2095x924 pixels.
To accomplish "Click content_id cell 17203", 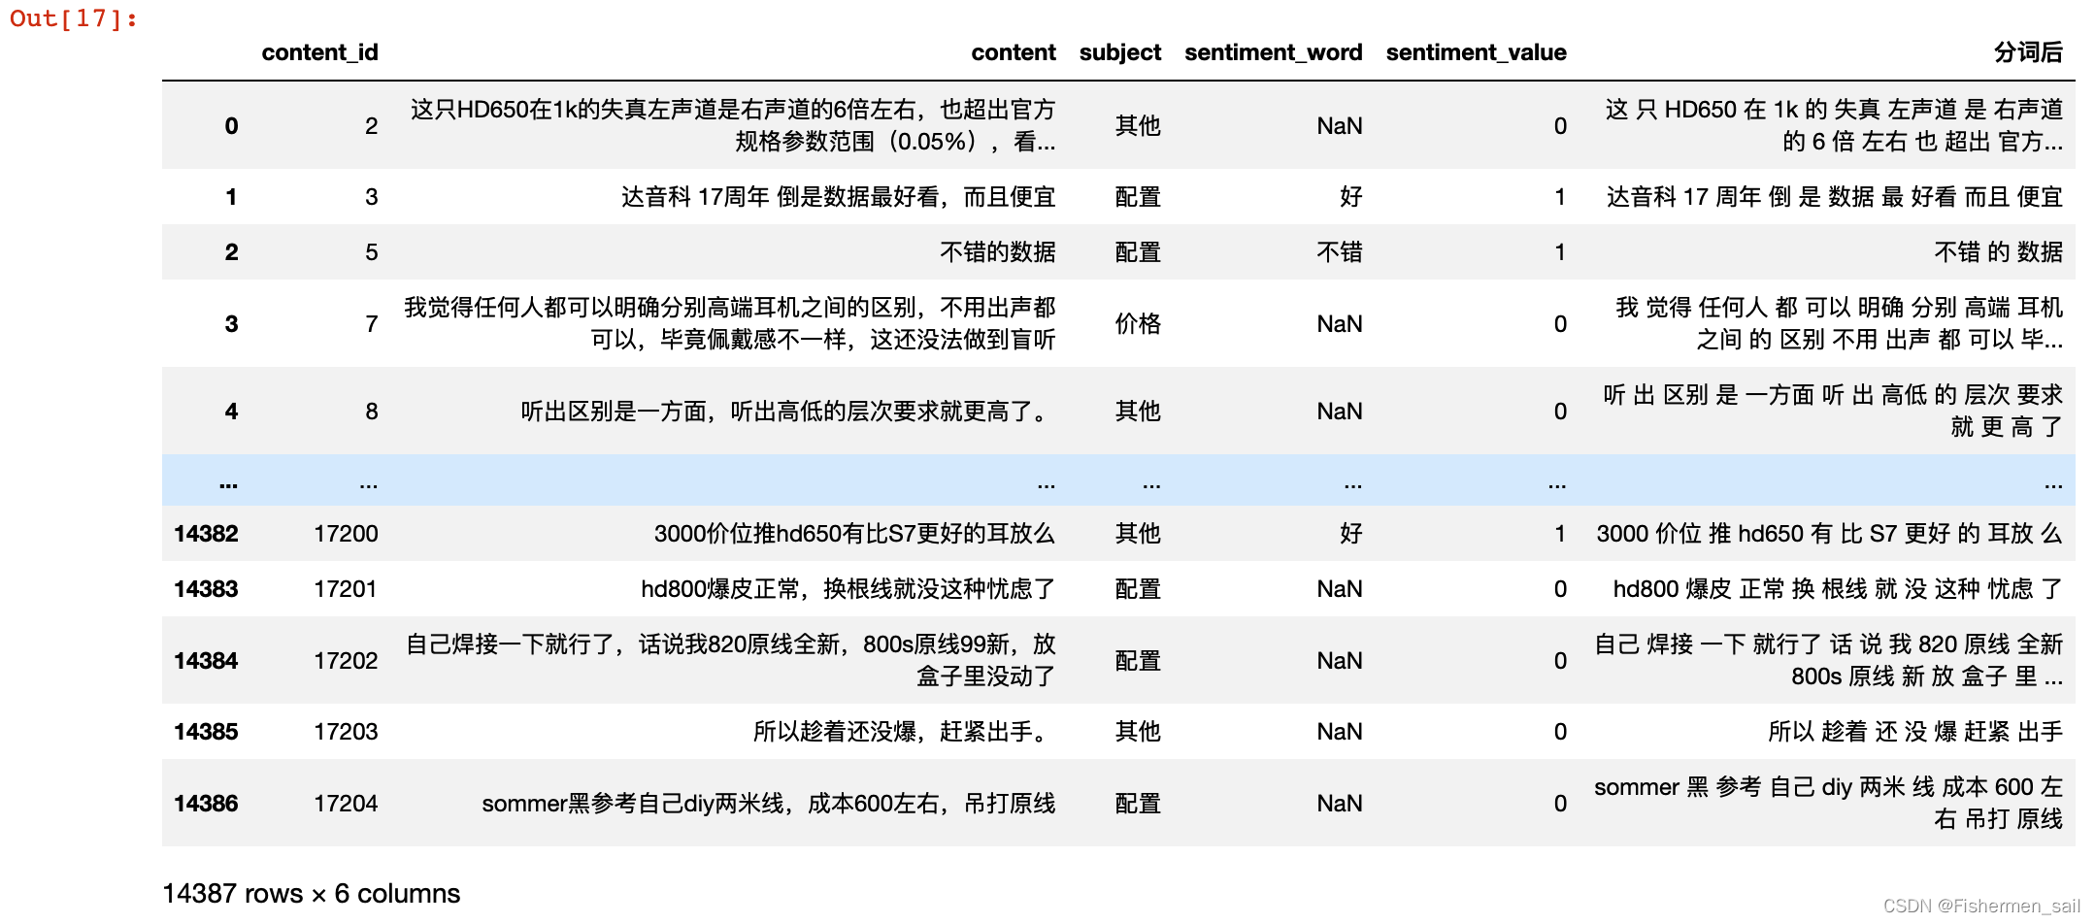I will [346, 732].
